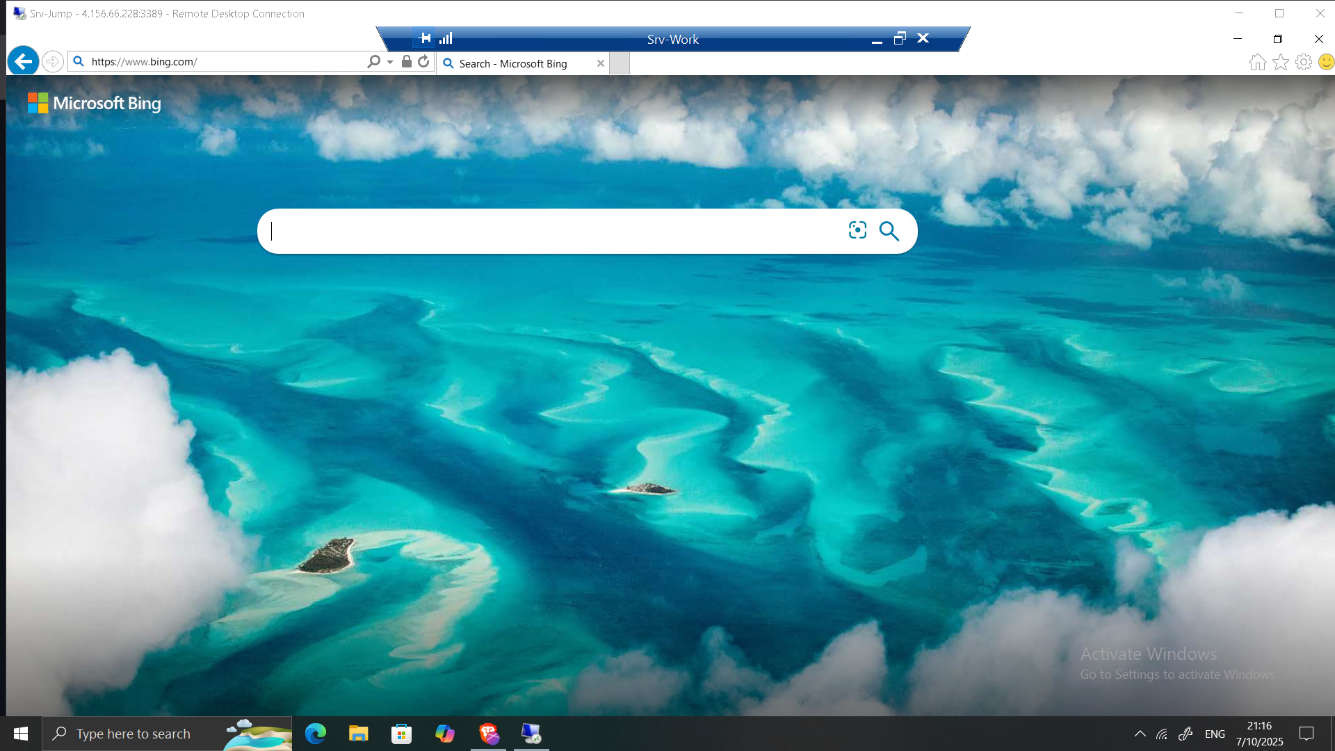The width and height of the screenshot is (1335, 751).
Task: Expand the address bar autocomplete dropdown arrow
Action: 390,62
